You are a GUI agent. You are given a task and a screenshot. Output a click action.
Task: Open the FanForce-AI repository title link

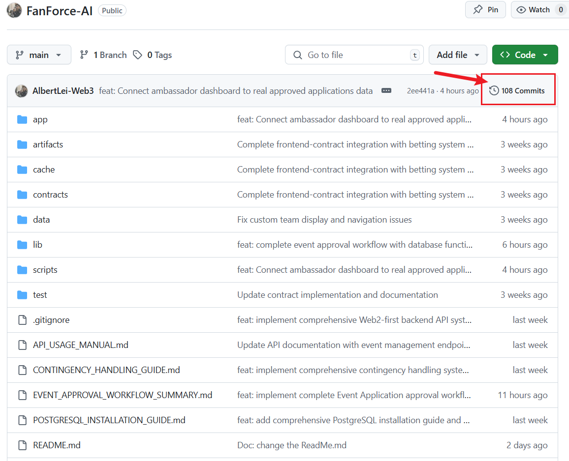(x=60, y=11)
